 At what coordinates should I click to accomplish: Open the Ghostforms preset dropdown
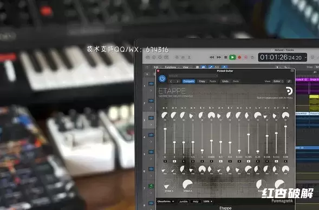tap(166, 201)
